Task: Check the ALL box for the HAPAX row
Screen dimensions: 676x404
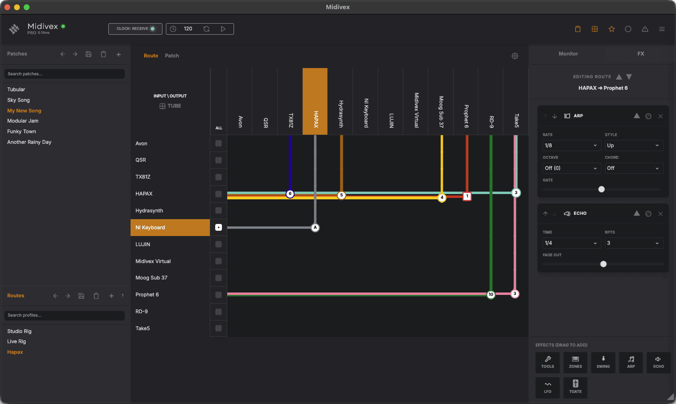Action: coord(219,194)
